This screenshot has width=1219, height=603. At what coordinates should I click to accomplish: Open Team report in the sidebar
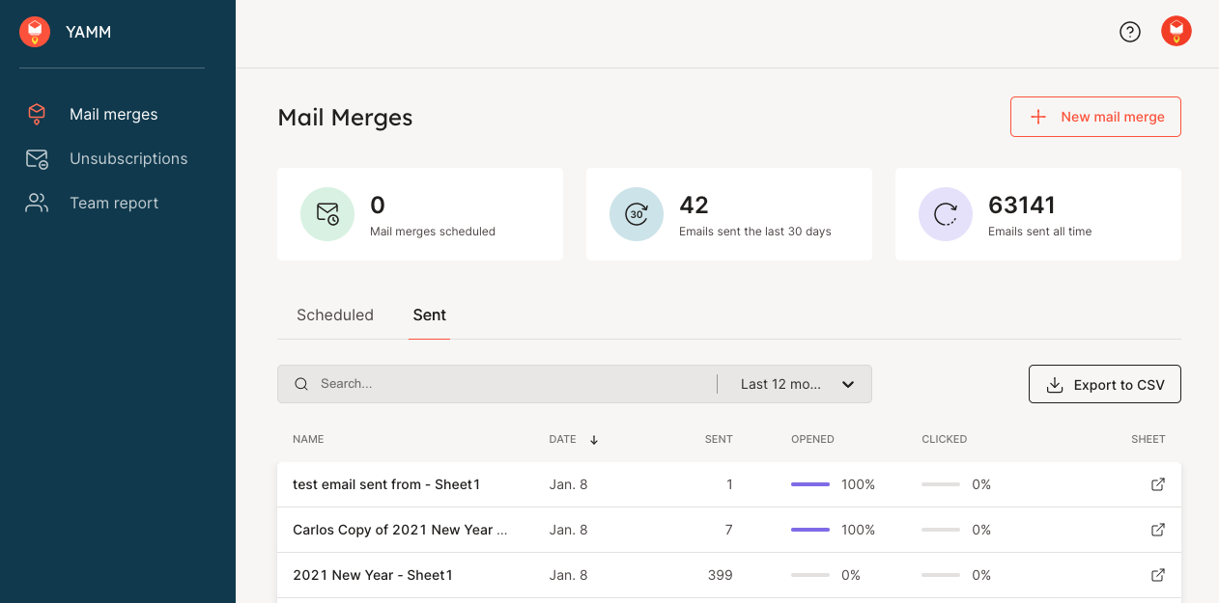tap(113, 204)
